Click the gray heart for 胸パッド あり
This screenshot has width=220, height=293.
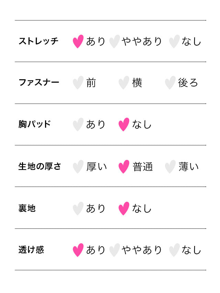coord(78,125)
